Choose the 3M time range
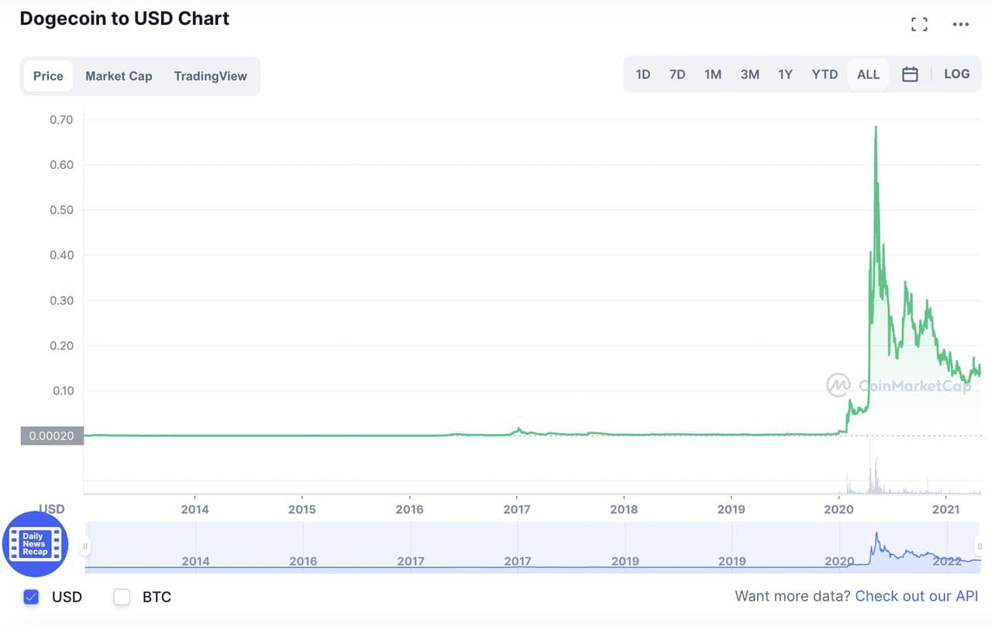992x627 pixels. tap(749, 74)
